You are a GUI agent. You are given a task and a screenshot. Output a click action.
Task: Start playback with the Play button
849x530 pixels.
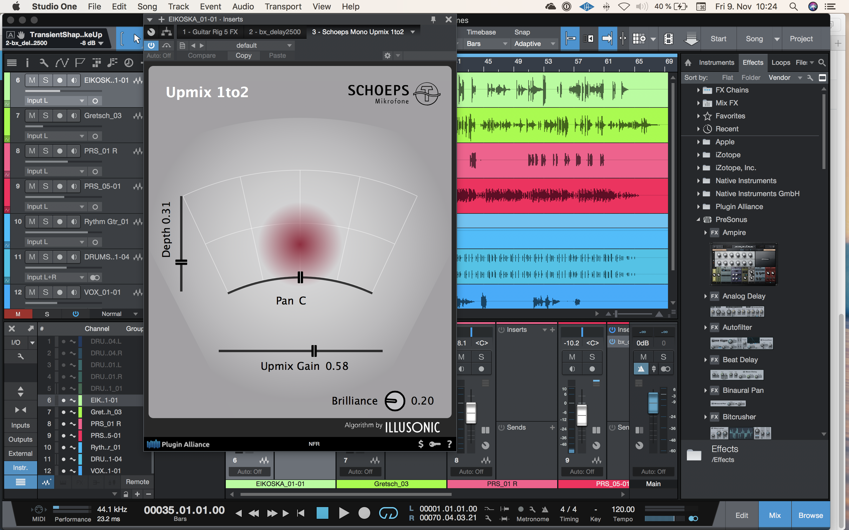pos(344,513)
